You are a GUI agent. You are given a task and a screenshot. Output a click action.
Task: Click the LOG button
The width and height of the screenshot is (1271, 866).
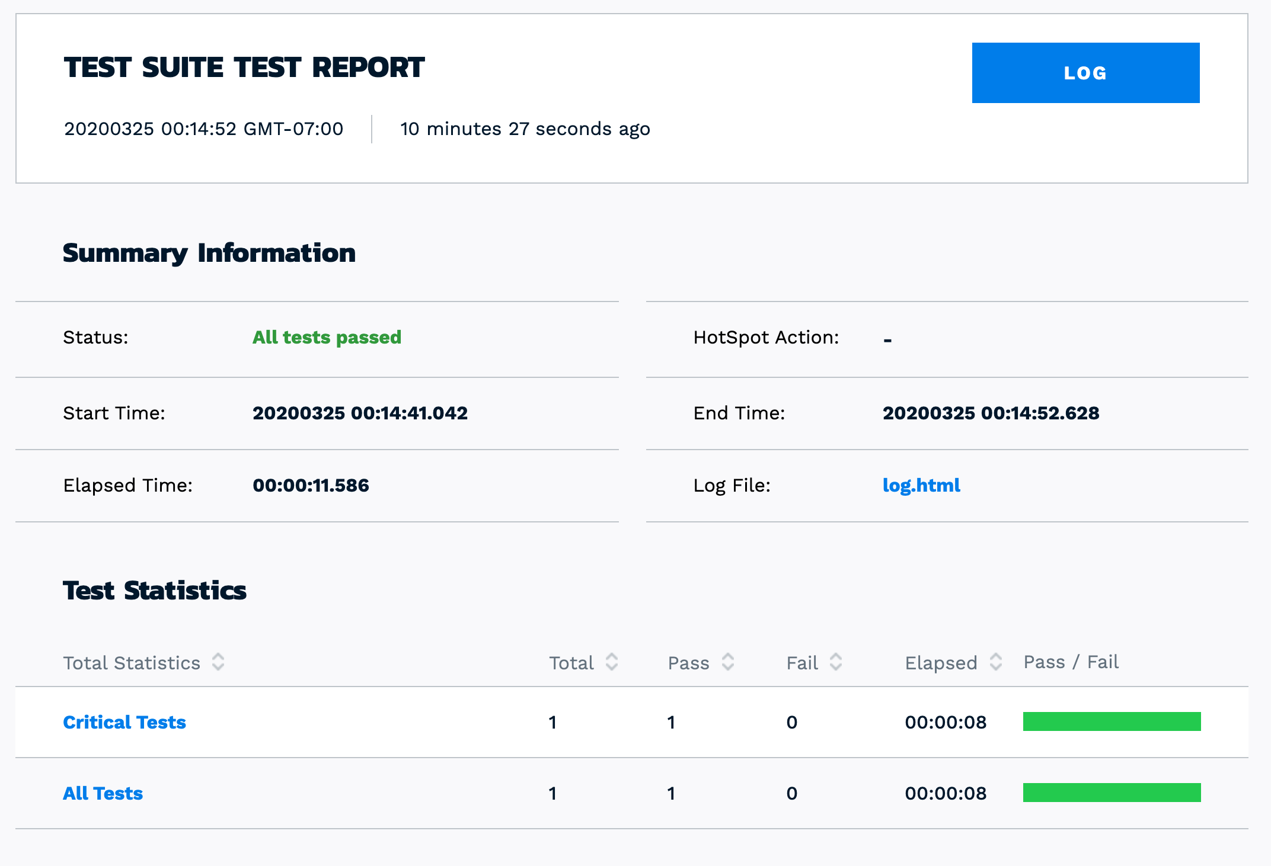1085,73
